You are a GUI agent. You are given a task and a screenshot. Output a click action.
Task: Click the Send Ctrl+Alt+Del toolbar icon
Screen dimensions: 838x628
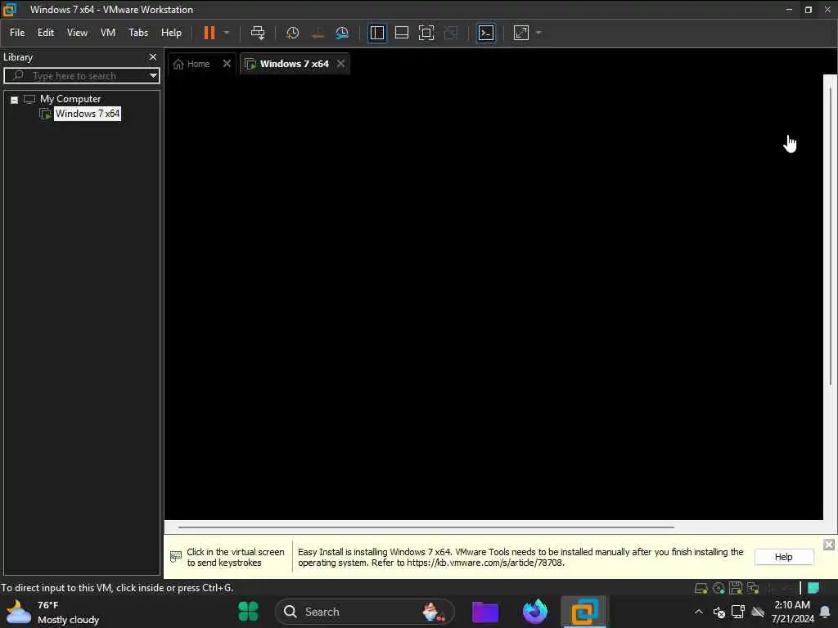258,33
